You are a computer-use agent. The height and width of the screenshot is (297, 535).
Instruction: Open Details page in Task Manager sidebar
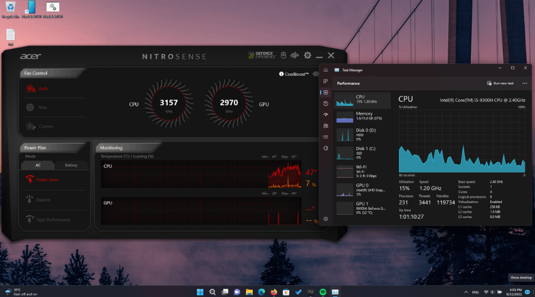point(326,137)
